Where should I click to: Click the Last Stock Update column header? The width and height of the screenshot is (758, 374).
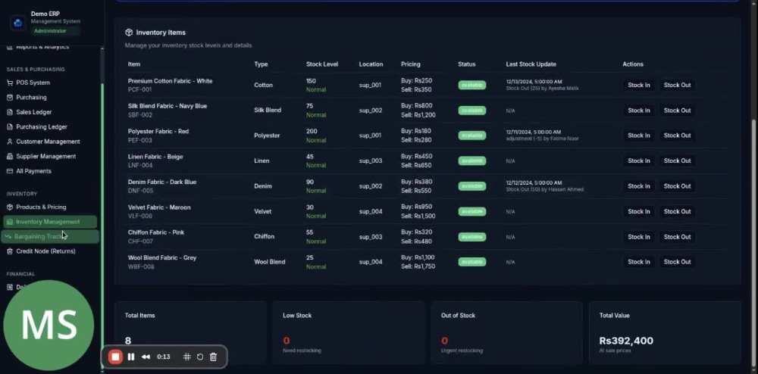tap(531, 64)
